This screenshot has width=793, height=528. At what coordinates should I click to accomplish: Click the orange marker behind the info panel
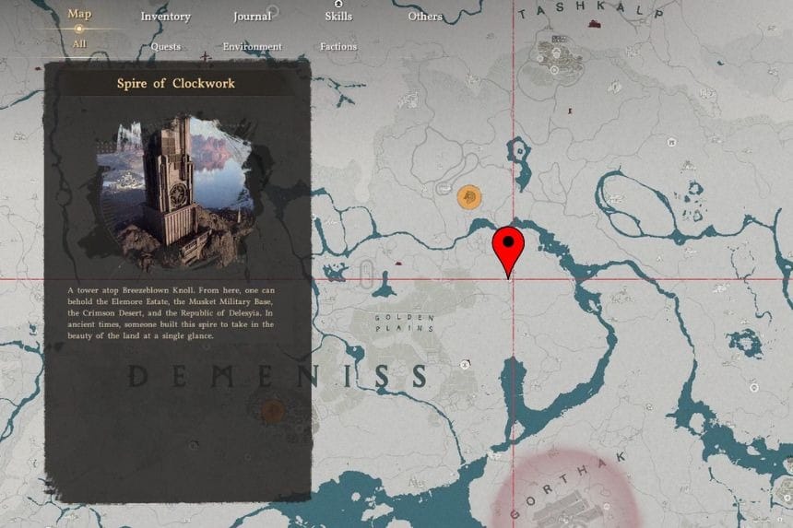pyautogui.click(x=272, y=411)
